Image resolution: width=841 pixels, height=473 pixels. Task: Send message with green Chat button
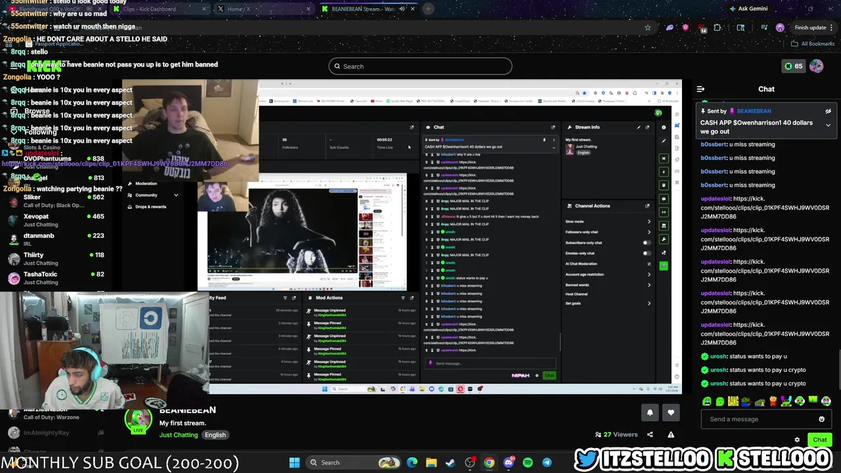tap(819, 440)
